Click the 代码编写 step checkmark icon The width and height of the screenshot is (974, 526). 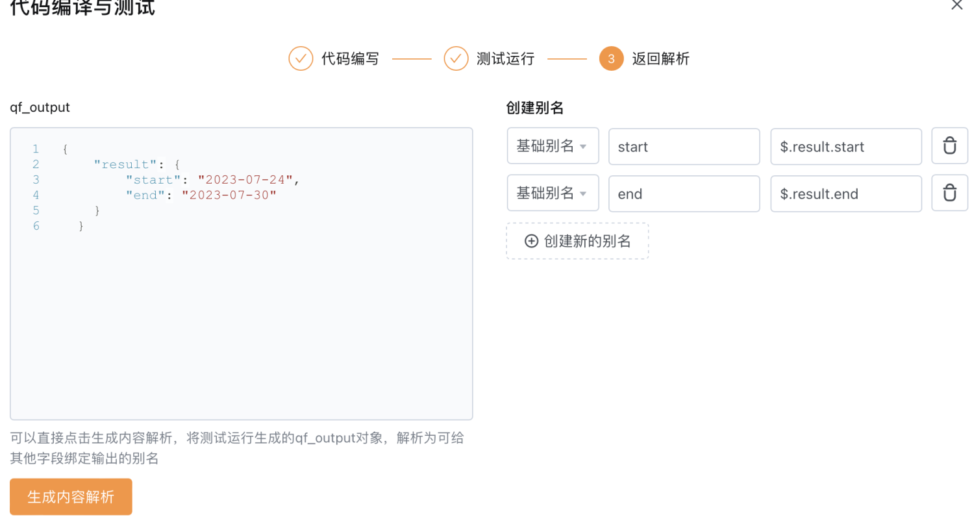point(301,58)
